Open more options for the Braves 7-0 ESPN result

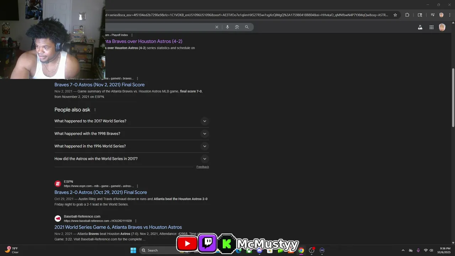pyautogui.click(x=137, y=78)
